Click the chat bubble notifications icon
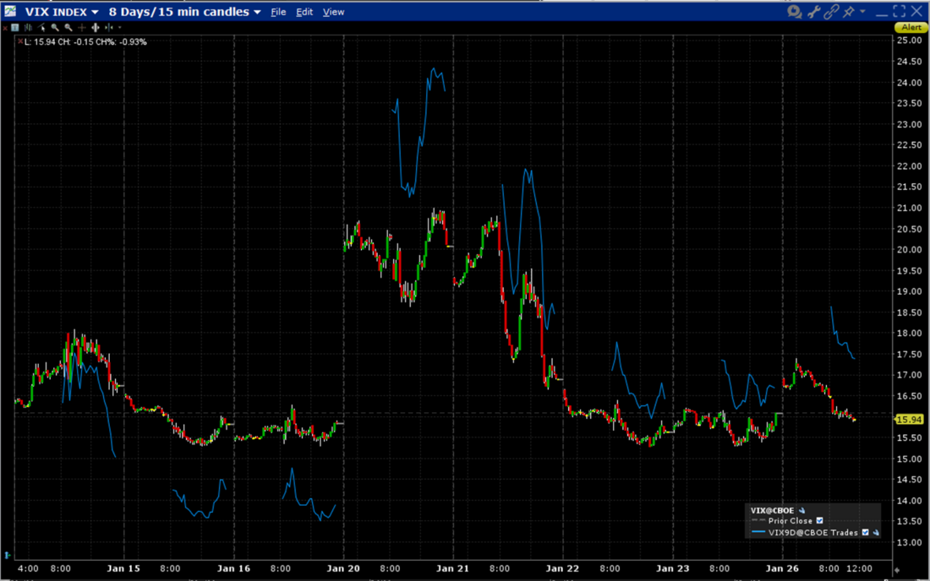The height and width of the screenshot is (581, 930). [793, 12]
